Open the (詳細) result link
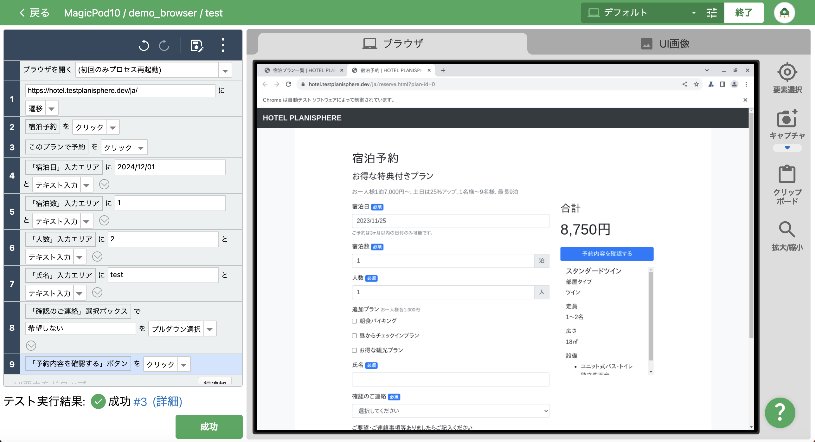Screen dimensions: 815x442 pos(167,401)
